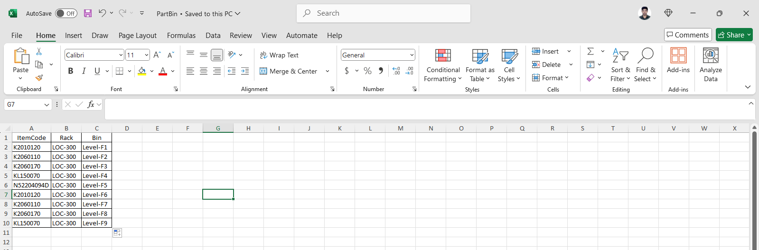
Task: Switch to the Page Layout tab
Action: point(137,36)
